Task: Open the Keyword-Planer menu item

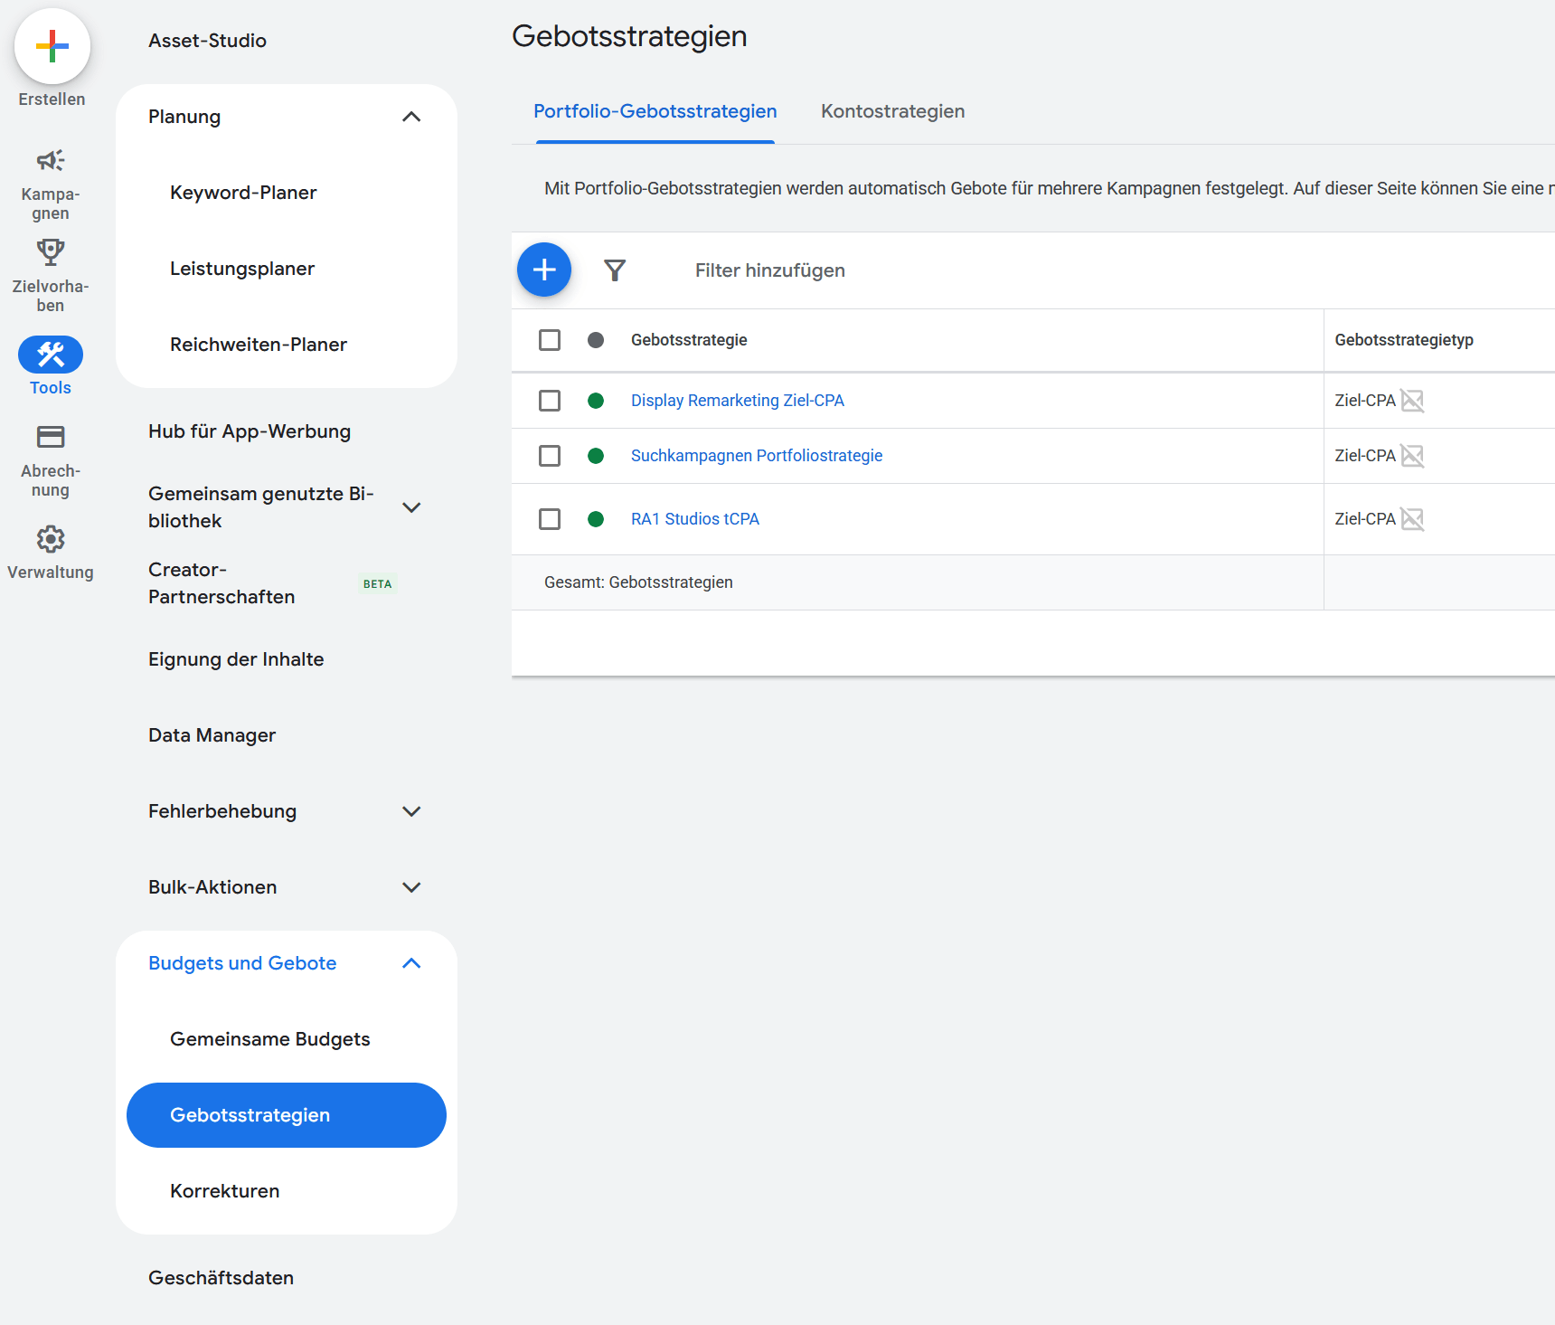Action: pos(243,192)
